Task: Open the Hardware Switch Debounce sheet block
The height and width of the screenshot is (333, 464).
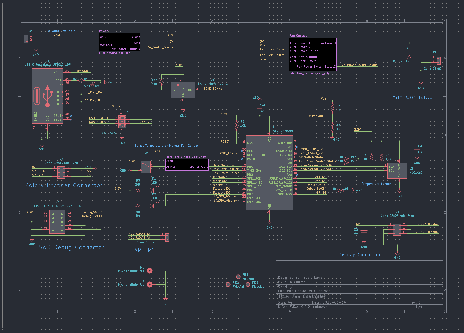Action: coord(187,165)
